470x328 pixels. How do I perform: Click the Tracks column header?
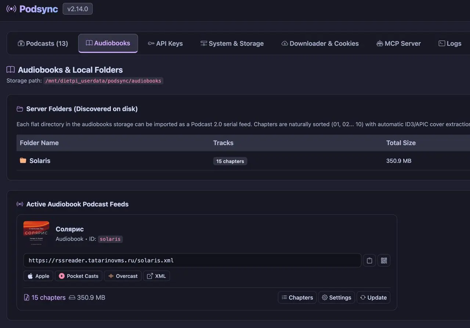coord(223,143)
